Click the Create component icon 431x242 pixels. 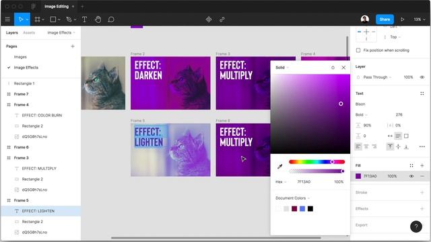(x=209, y=19)
